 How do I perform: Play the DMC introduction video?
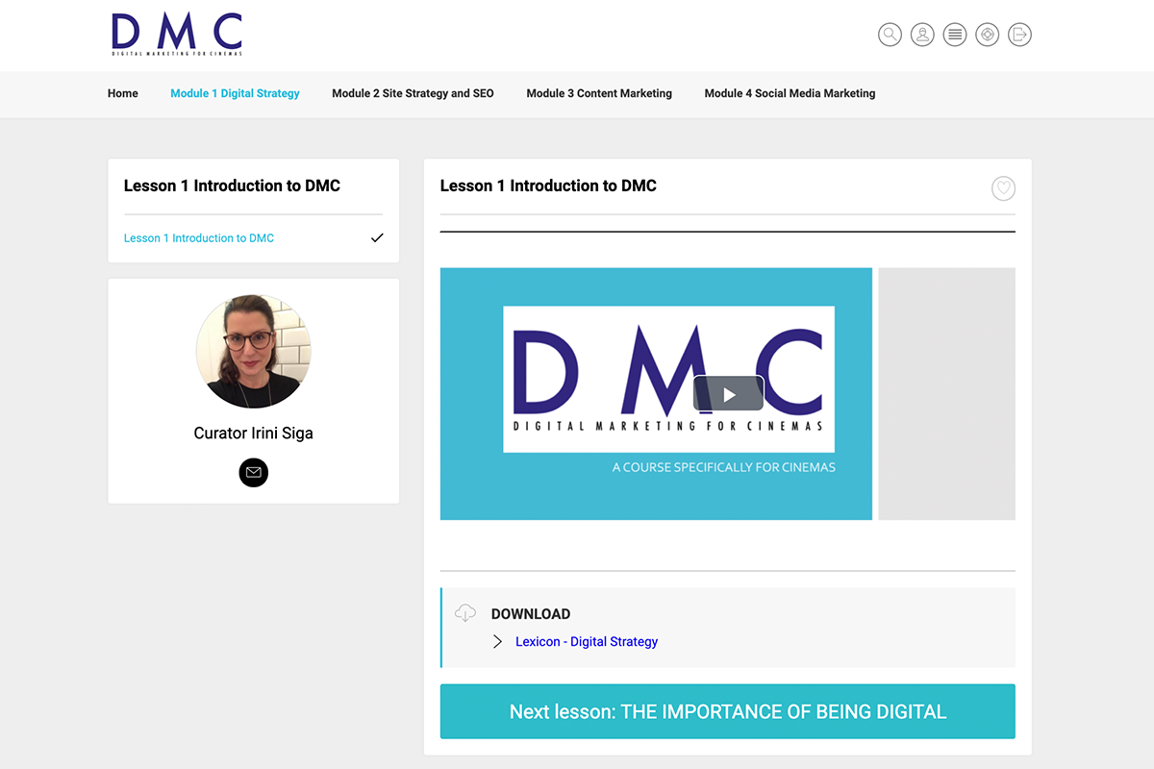[x=728, y=393]
